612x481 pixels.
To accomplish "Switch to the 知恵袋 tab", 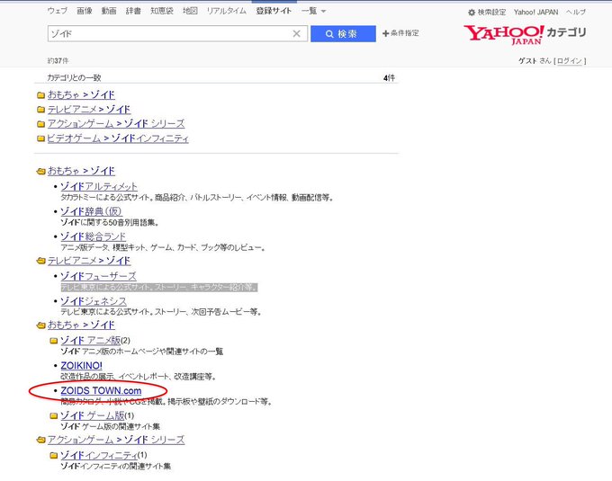I will (x=162, y=11).
